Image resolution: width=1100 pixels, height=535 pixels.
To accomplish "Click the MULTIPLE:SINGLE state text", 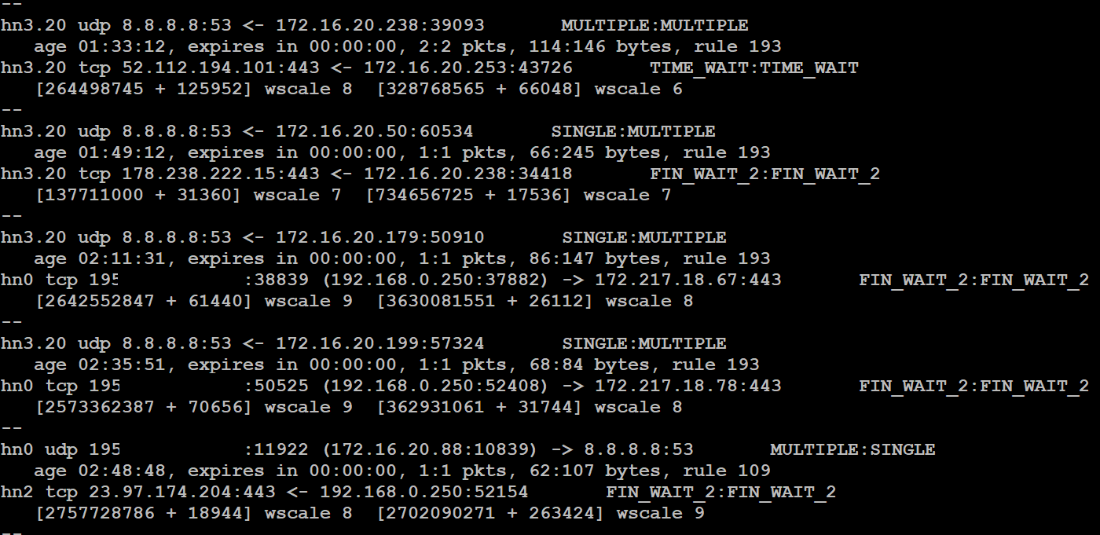I will [852, 449].
